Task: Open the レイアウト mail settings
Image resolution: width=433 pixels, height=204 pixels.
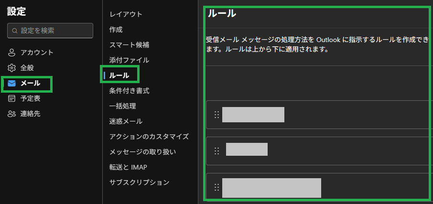Action: pyautogui.click(x=126, y=14)
